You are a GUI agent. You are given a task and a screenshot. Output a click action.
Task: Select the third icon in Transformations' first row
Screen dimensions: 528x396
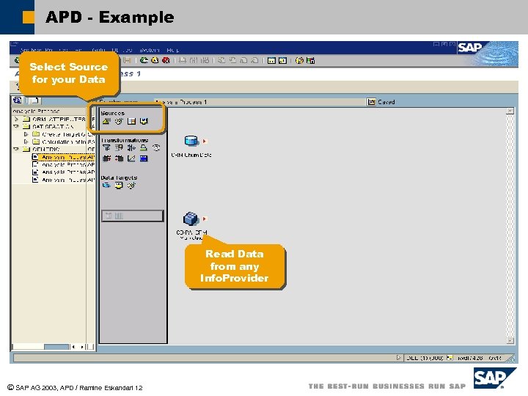131,148
